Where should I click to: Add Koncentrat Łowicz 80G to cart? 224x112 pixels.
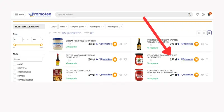(x=197, y=59)
